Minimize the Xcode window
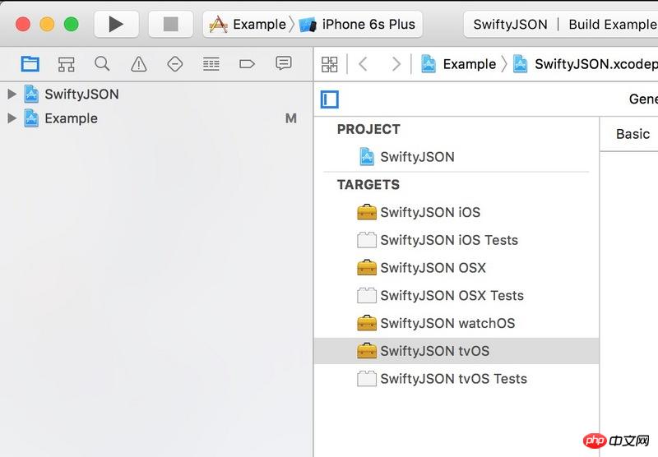This screenshot has height=457, width=658. 47,24
